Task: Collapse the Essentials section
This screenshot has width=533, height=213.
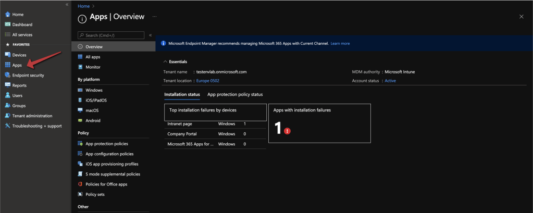Action: pyautogui.click(x=166, y=61)
